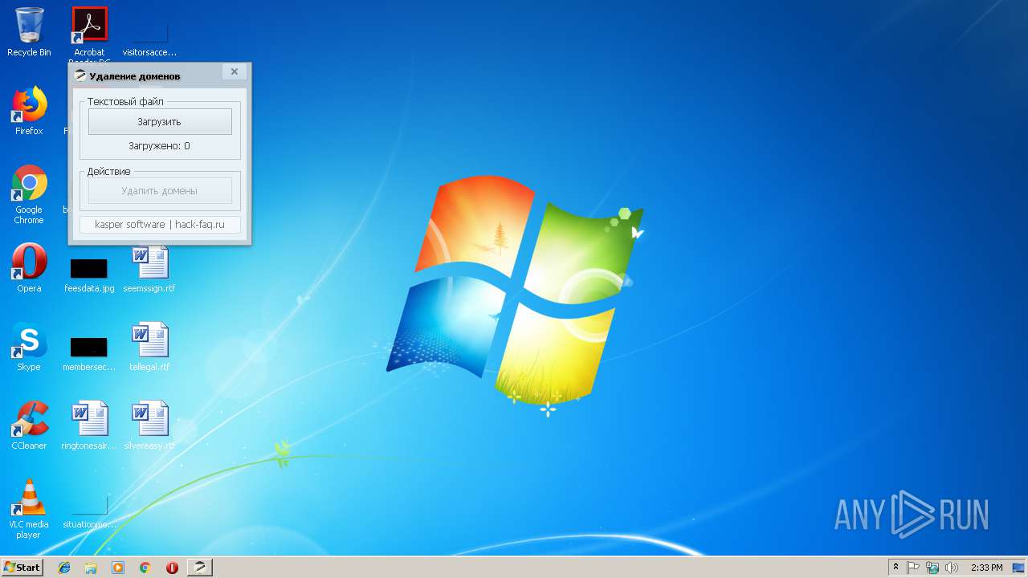Click the Удаление доменов title icon

(80, 76)
